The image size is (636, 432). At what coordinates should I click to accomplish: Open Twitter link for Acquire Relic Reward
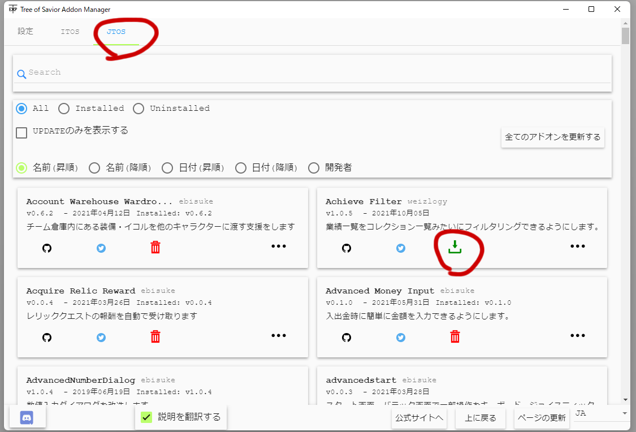click(x=101, y=337)
